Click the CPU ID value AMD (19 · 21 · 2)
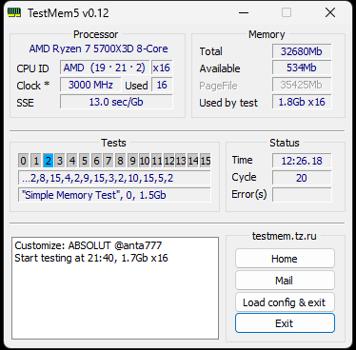356x350 pixels. tap(105, 68)
